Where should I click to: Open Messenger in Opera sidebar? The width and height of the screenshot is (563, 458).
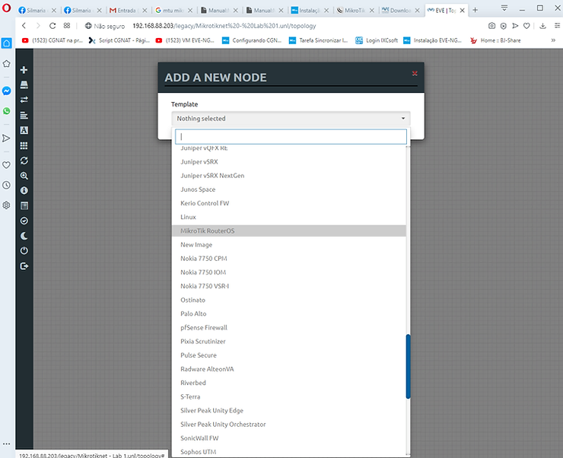coord(6,91)
